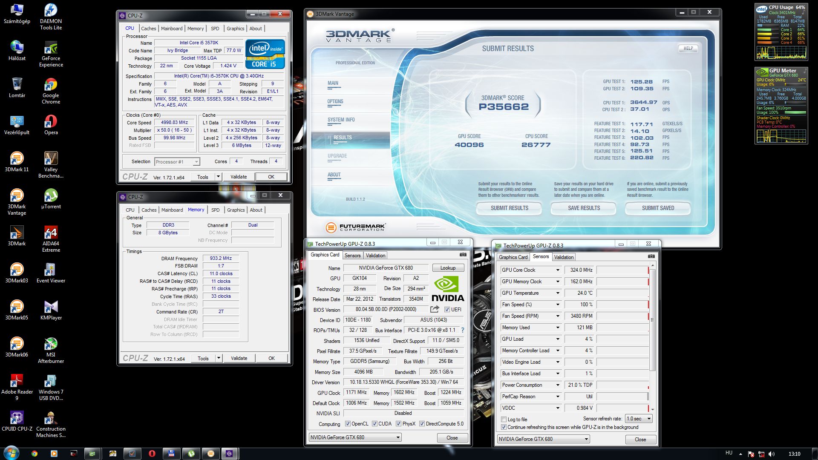The height and width of the screenshot is (460, 818).
Task: Click the Bus Interface question mark icon
Action: click(x=462, y=330)
